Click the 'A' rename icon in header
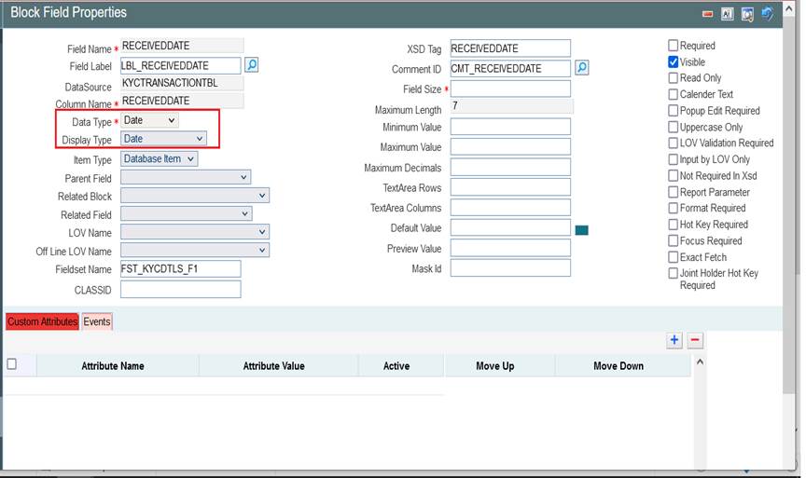This screenshot has width=806, height=478. click(727, 14)
